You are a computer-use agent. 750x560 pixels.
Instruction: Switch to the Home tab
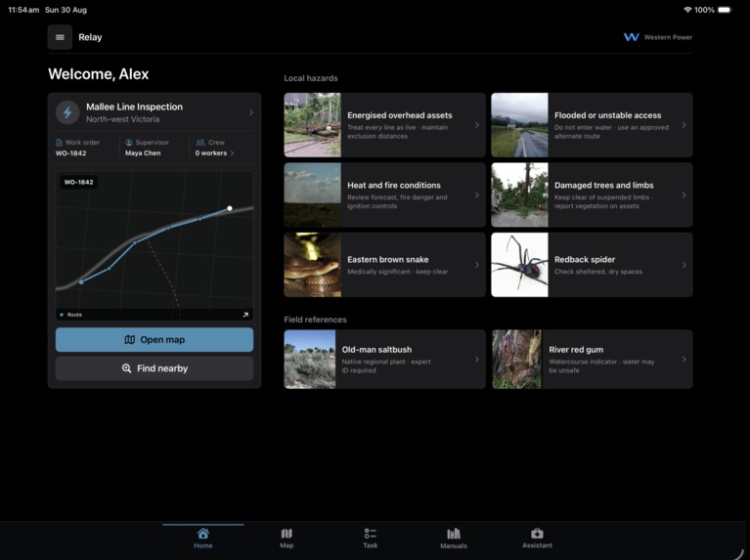click(x=202, y=538)
